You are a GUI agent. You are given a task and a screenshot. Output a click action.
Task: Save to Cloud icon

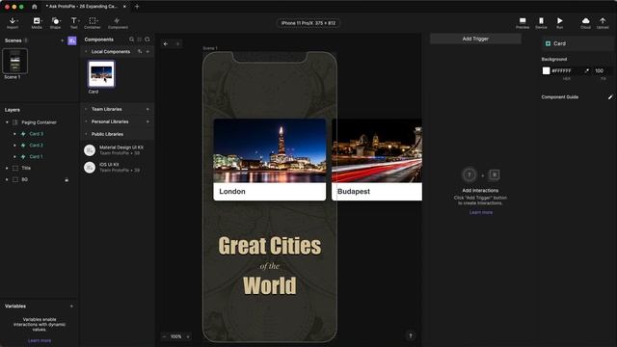585,23
